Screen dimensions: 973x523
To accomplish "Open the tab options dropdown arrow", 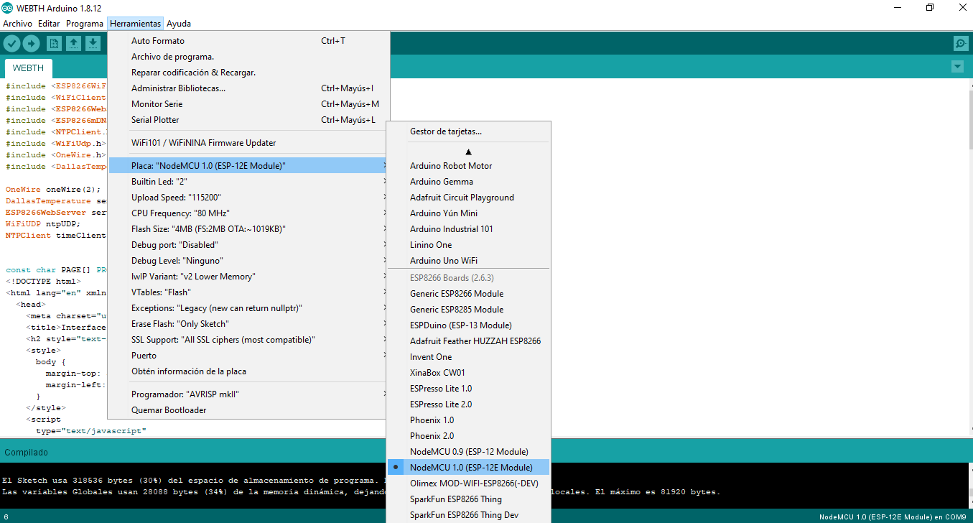I will tap(956, 67).
